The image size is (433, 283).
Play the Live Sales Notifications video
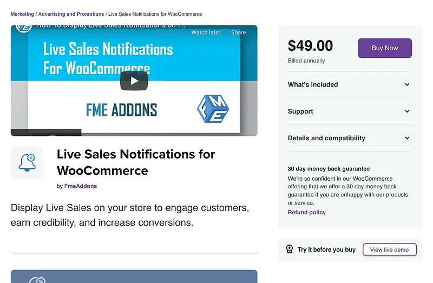pyautogui.click(x=134, y=81)
